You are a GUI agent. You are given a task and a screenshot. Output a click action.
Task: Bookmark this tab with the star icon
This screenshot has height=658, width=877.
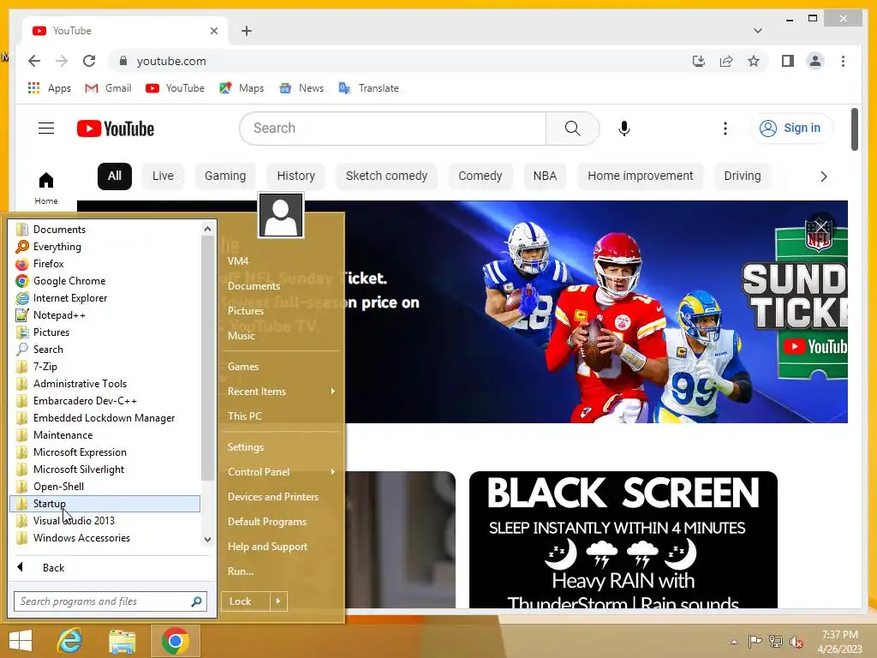[x=754, y=61]
